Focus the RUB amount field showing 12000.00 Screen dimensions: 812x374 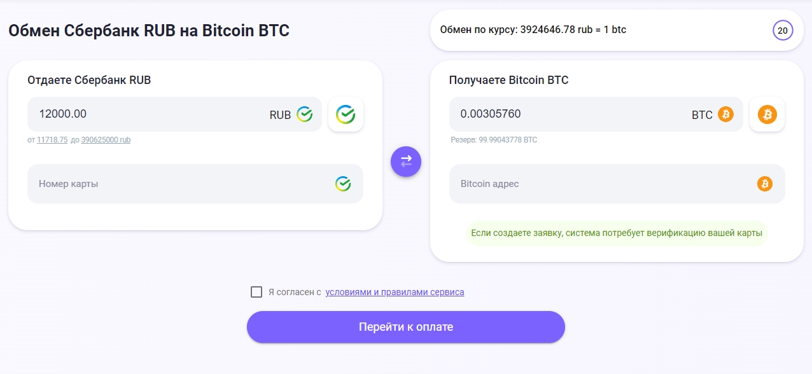coord(146,114)
